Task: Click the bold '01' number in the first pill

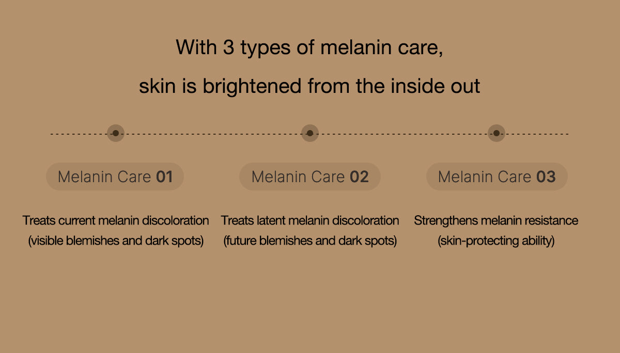Action: click(164, 177)
